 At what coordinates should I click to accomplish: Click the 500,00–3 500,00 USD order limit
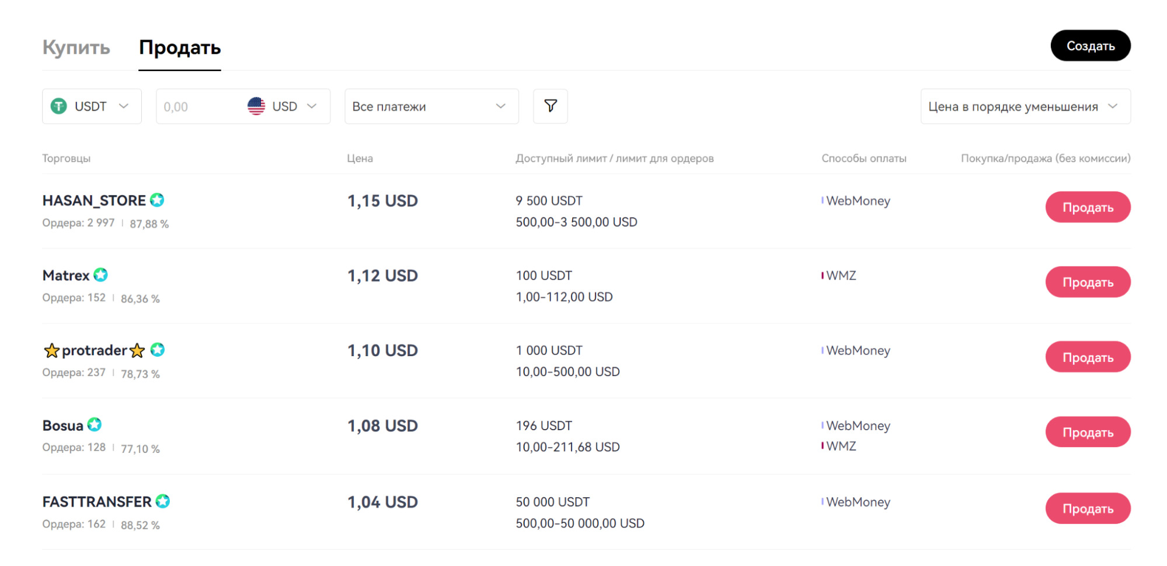point(577,222)
